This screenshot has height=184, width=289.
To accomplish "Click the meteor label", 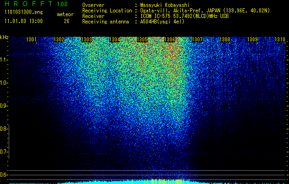I will pyautogui.click(x=65, y=14).
